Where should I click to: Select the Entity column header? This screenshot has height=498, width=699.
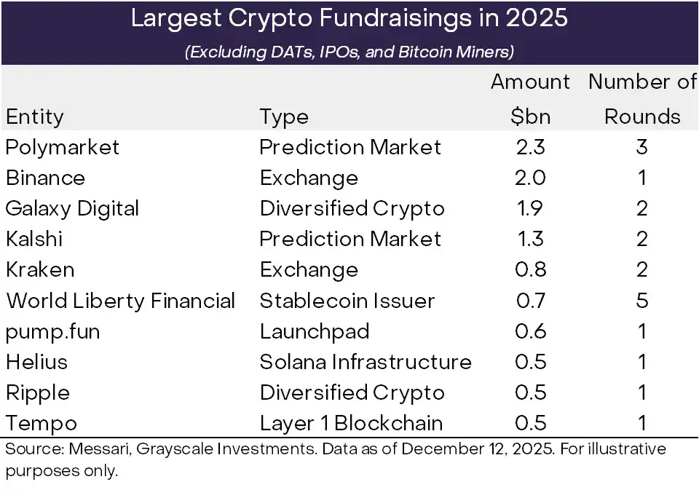pyautogui.click(x=34, y=116)
